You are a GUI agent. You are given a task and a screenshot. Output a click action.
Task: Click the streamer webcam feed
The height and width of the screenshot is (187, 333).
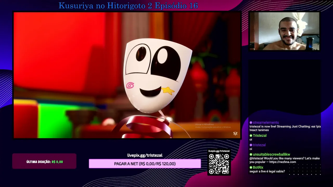pyautogui.click(x=285, y=31)
